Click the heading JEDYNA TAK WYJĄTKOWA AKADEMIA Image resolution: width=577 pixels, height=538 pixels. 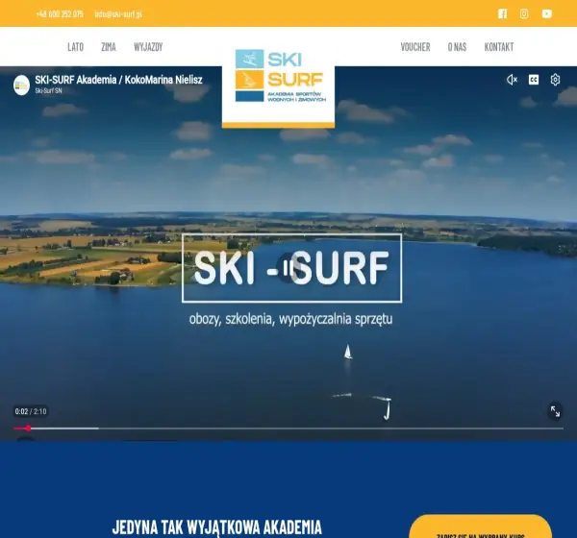coord(217,527)
